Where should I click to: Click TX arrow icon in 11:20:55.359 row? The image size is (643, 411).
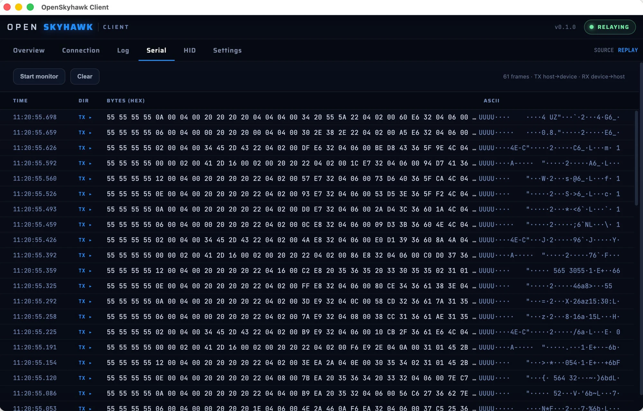(90, 271)
